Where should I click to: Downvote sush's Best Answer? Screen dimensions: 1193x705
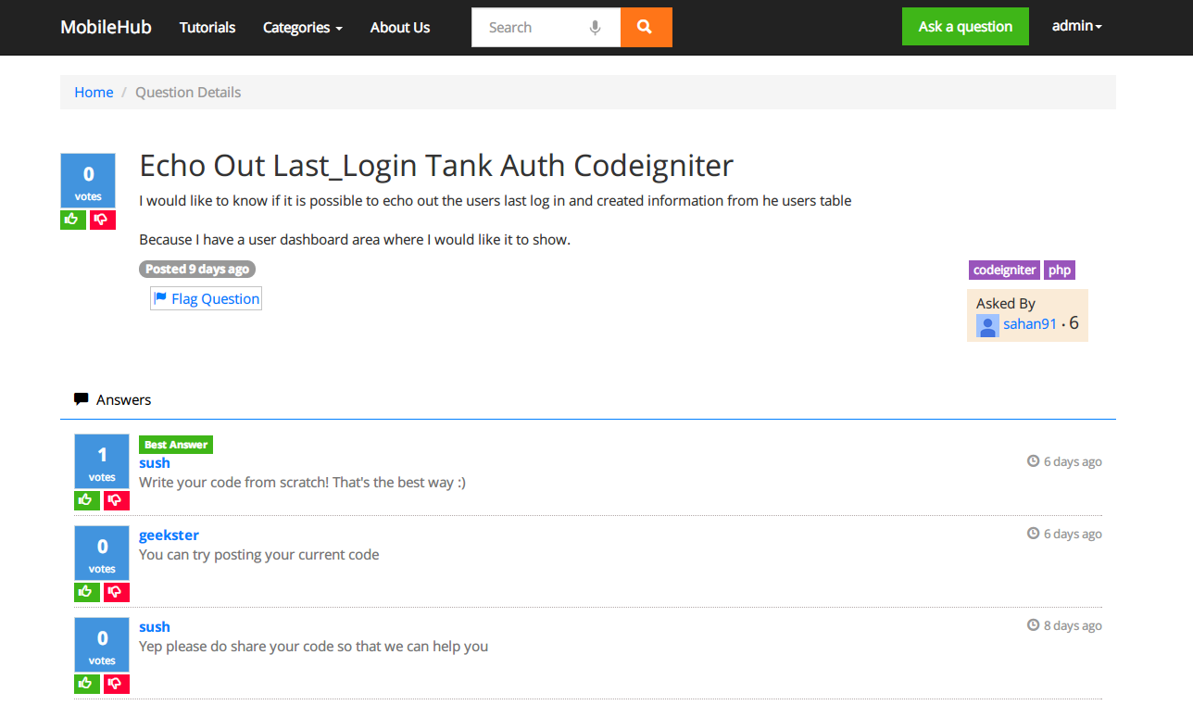(x=117, y=500)
